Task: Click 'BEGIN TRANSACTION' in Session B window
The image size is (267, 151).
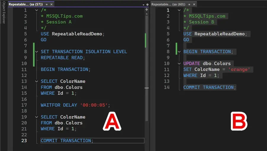Action: 207,52
